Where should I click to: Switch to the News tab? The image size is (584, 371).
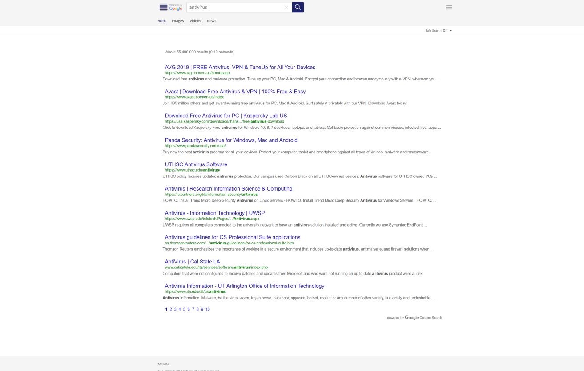point(211,21)
